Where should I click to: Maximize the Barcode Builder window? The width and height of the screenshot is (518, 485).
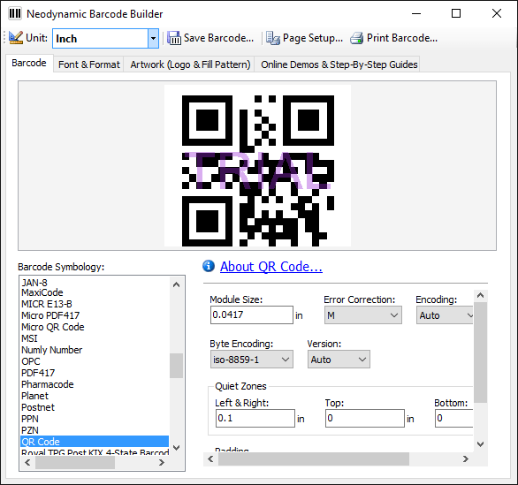point(456,13)
